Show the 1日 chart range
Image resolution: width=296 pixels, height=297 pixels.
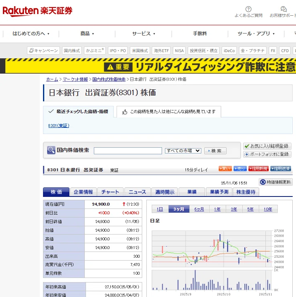click(160, 209)
